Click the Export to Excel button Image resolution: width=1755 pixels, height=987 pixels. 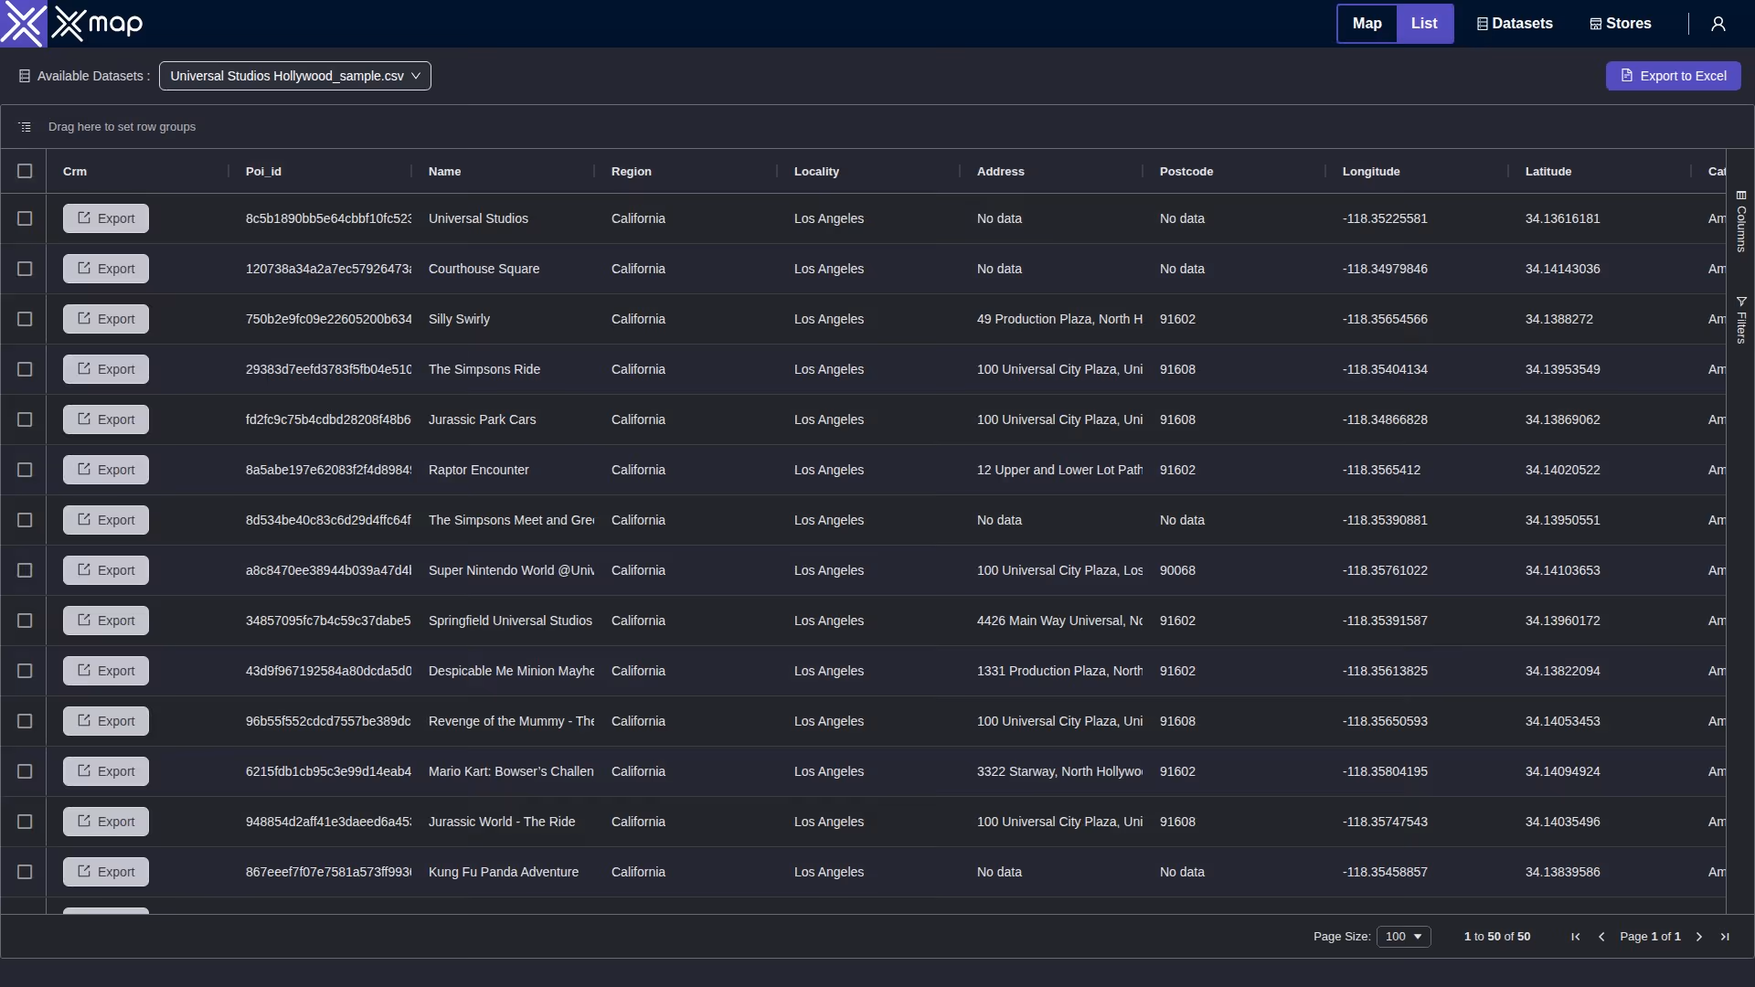1673,76
